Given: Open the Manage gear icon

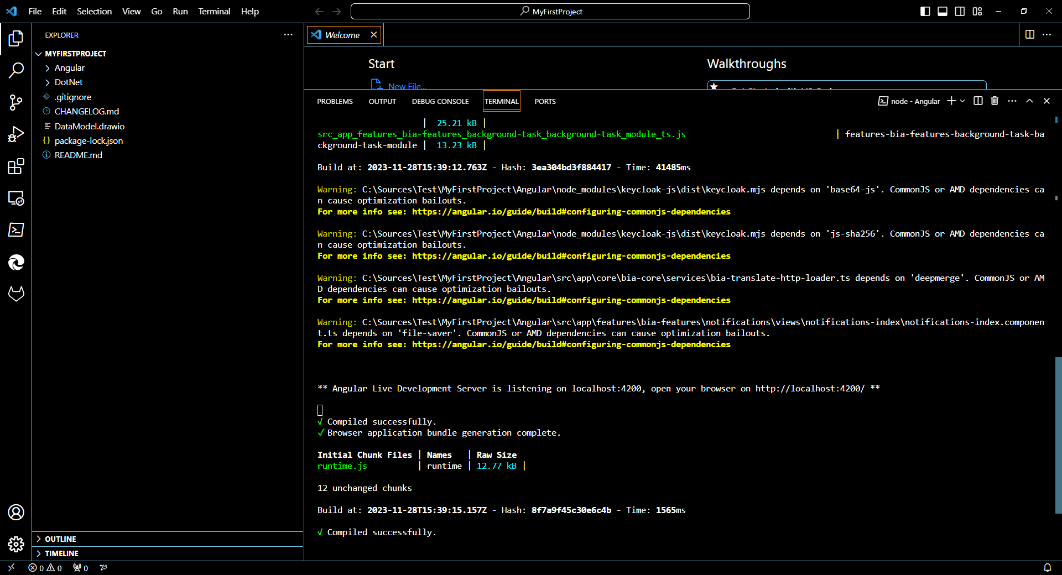Looking at the screenshot, I should (x=16, y=545).
